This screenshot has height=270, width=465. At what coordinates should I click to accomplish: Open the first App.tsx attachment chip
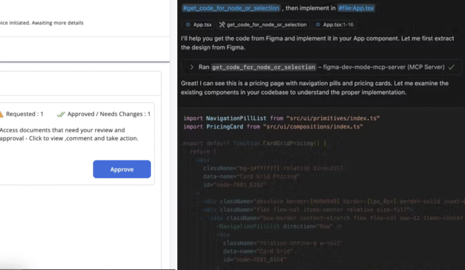[198, 25]
